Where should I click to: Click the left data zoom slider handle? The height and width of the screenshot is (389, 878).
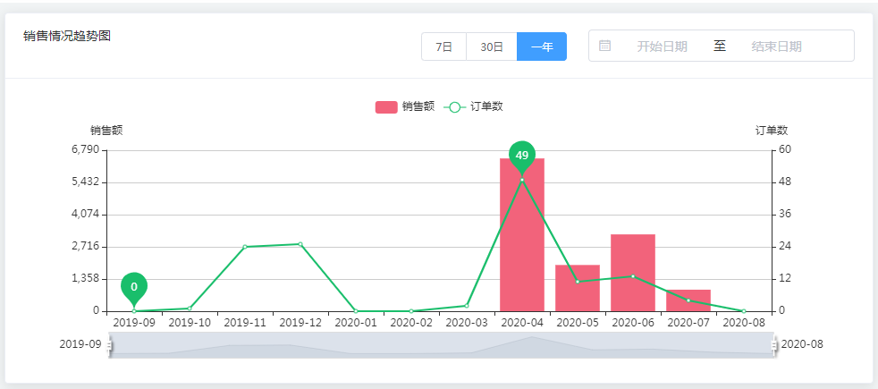[x=109, y=346]
